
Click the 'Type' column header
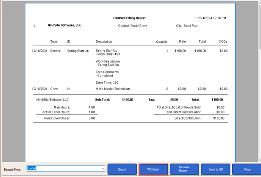tap(53, 41)
